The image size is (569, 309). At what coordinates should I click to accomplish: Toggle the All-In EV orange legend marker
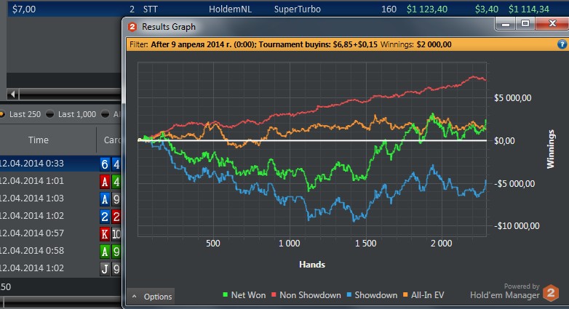pyautogui.click(x=405, y=295)
